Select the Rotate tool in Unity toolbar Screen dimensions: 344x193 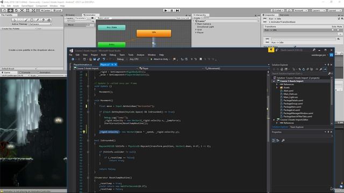click(16, 10)
